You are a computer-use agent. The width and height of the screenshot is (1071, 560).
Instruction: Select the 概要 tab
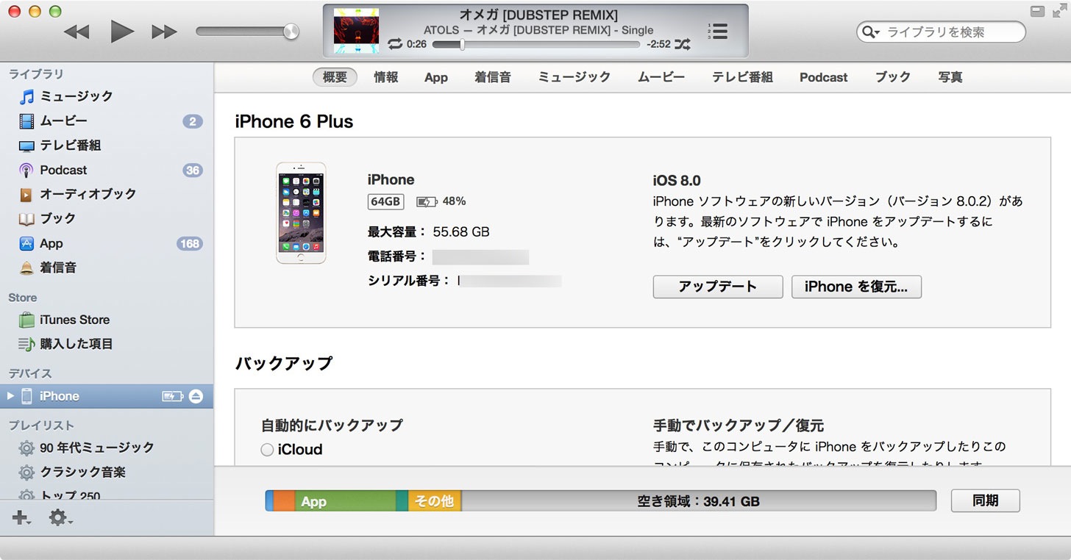point(335,77)
